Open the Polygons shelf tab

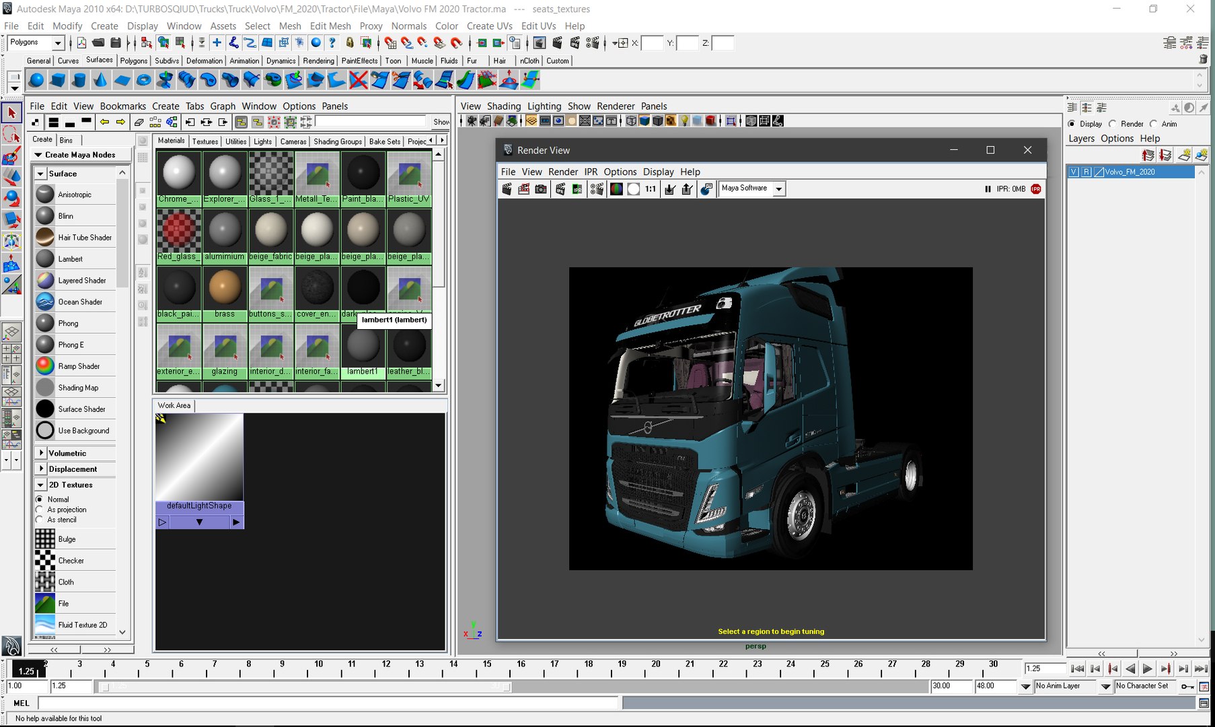[x=134, y=61]
